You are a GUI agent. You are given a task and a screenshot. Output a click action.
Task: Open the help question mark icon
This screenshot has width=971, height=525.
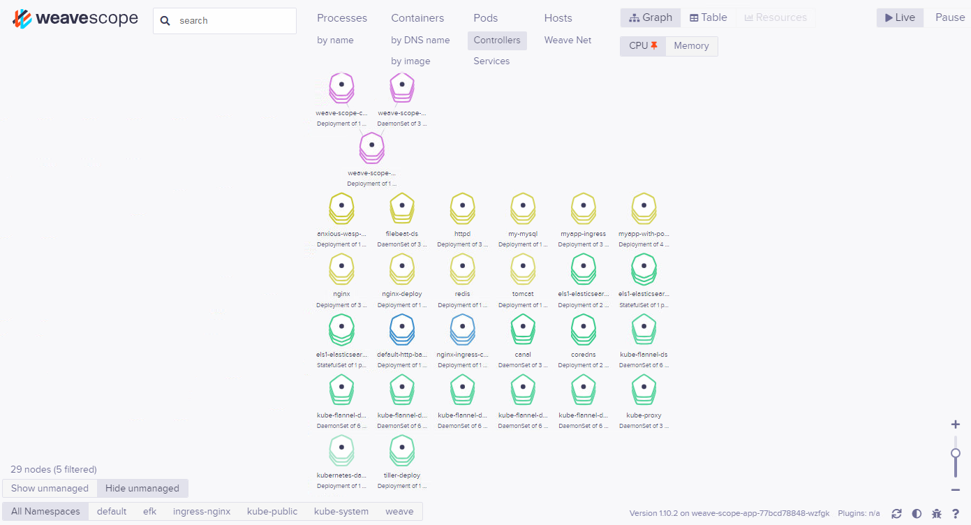956,513
